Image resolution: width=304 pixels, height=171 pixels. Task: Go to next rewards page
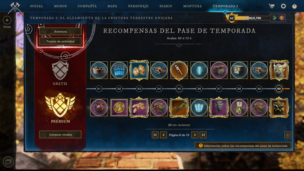tap(195, 135)
